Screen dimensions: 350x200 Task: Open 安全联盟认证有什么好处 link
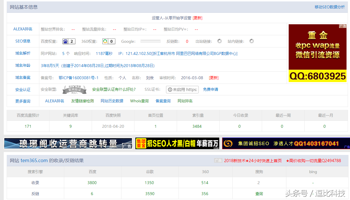[x=114, y=90]
